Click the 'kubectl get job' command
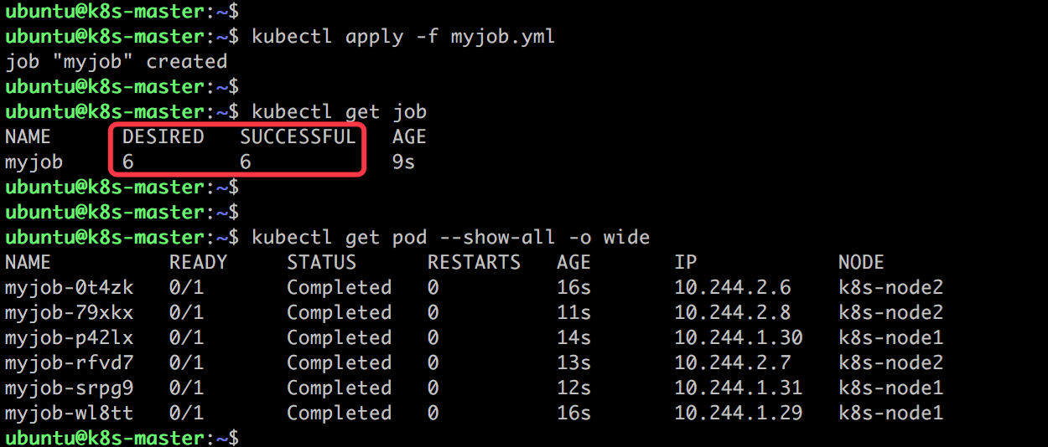The image size is (1048, 447). pos(339,112)
